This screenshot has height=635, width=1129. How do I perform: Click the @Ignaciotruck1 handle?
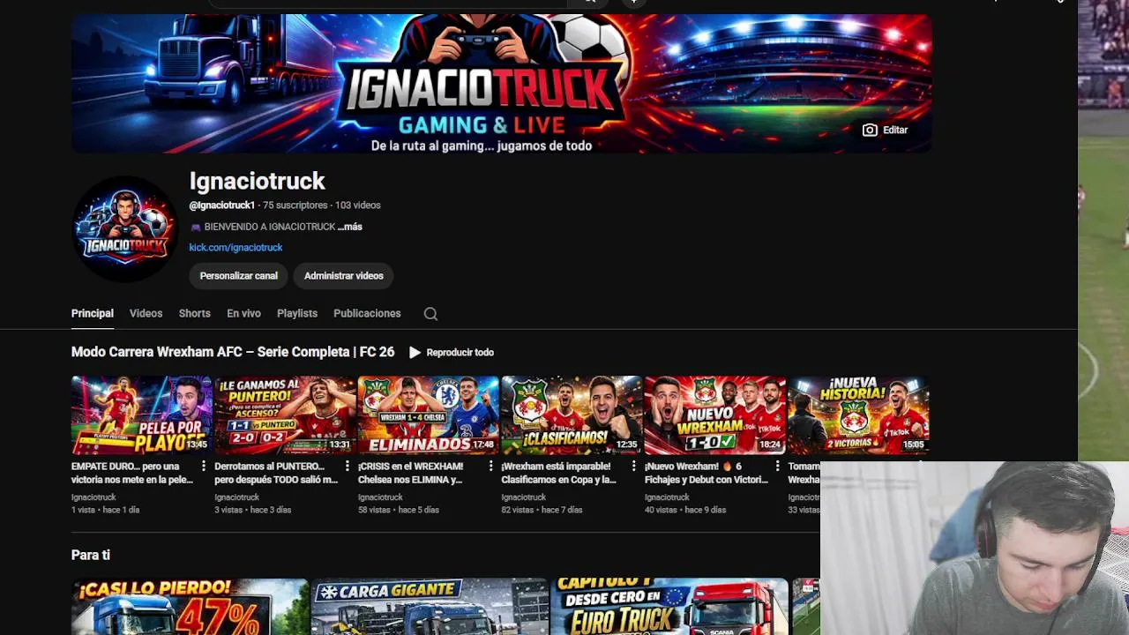(221, 205)
